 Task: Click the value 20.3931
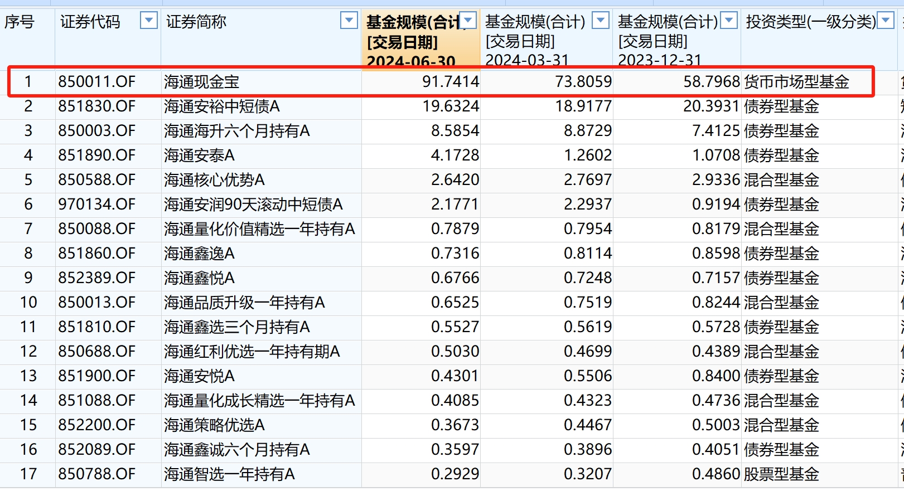(x=712, y=106)
